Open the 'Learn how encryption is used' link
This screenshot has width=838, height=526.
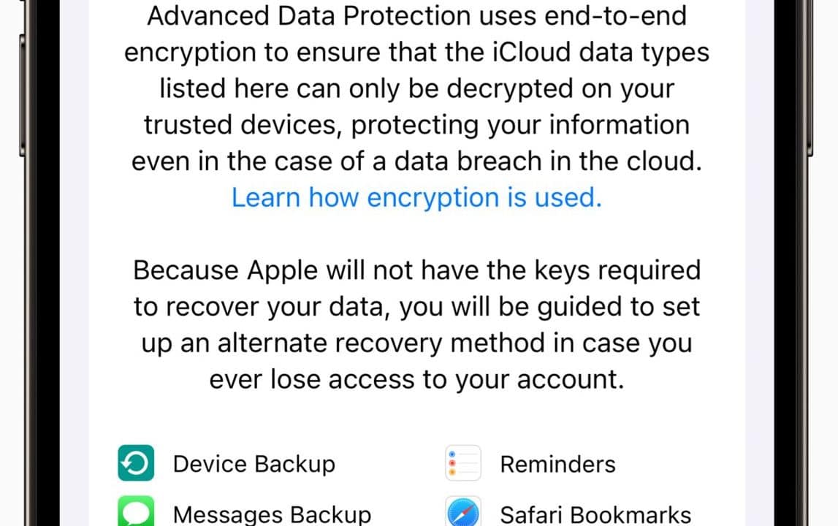416,197
